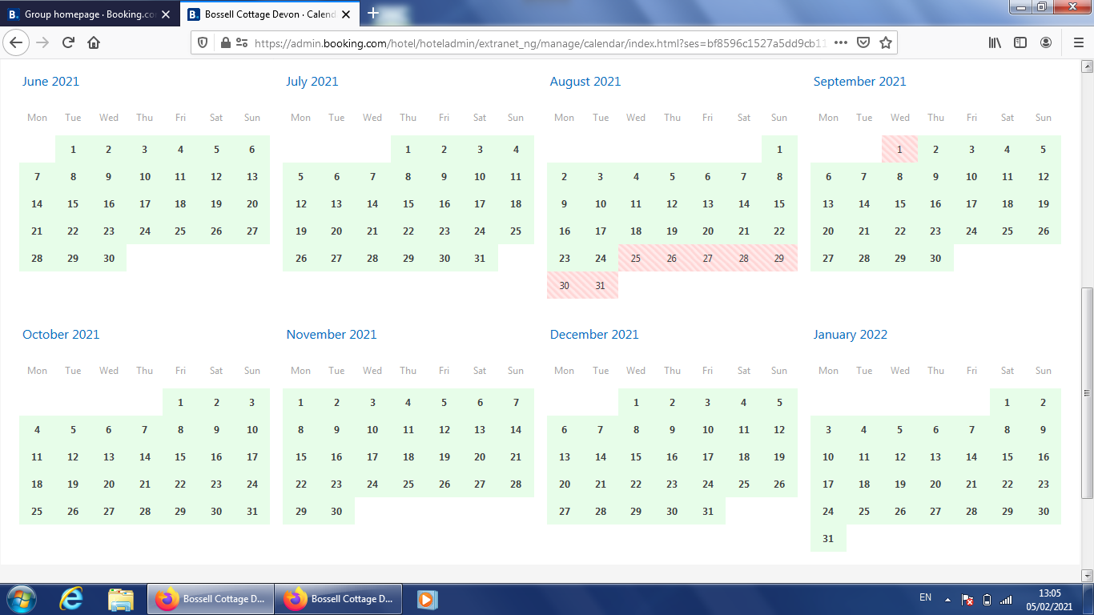Toggle the sidebar view icon
The image size is (1094, 615).
point(1020,42)
